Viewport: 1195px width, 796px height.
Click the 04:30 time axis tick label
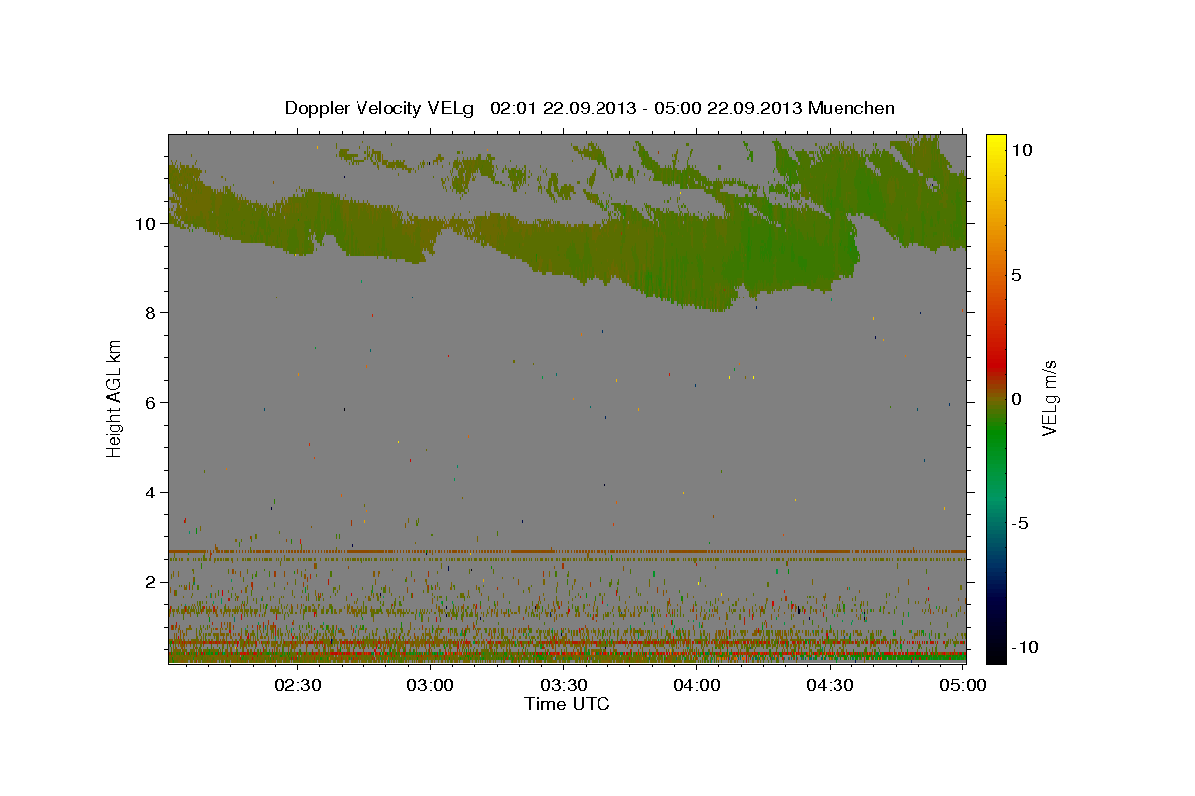pyautogui.click(x=830, y=685)
